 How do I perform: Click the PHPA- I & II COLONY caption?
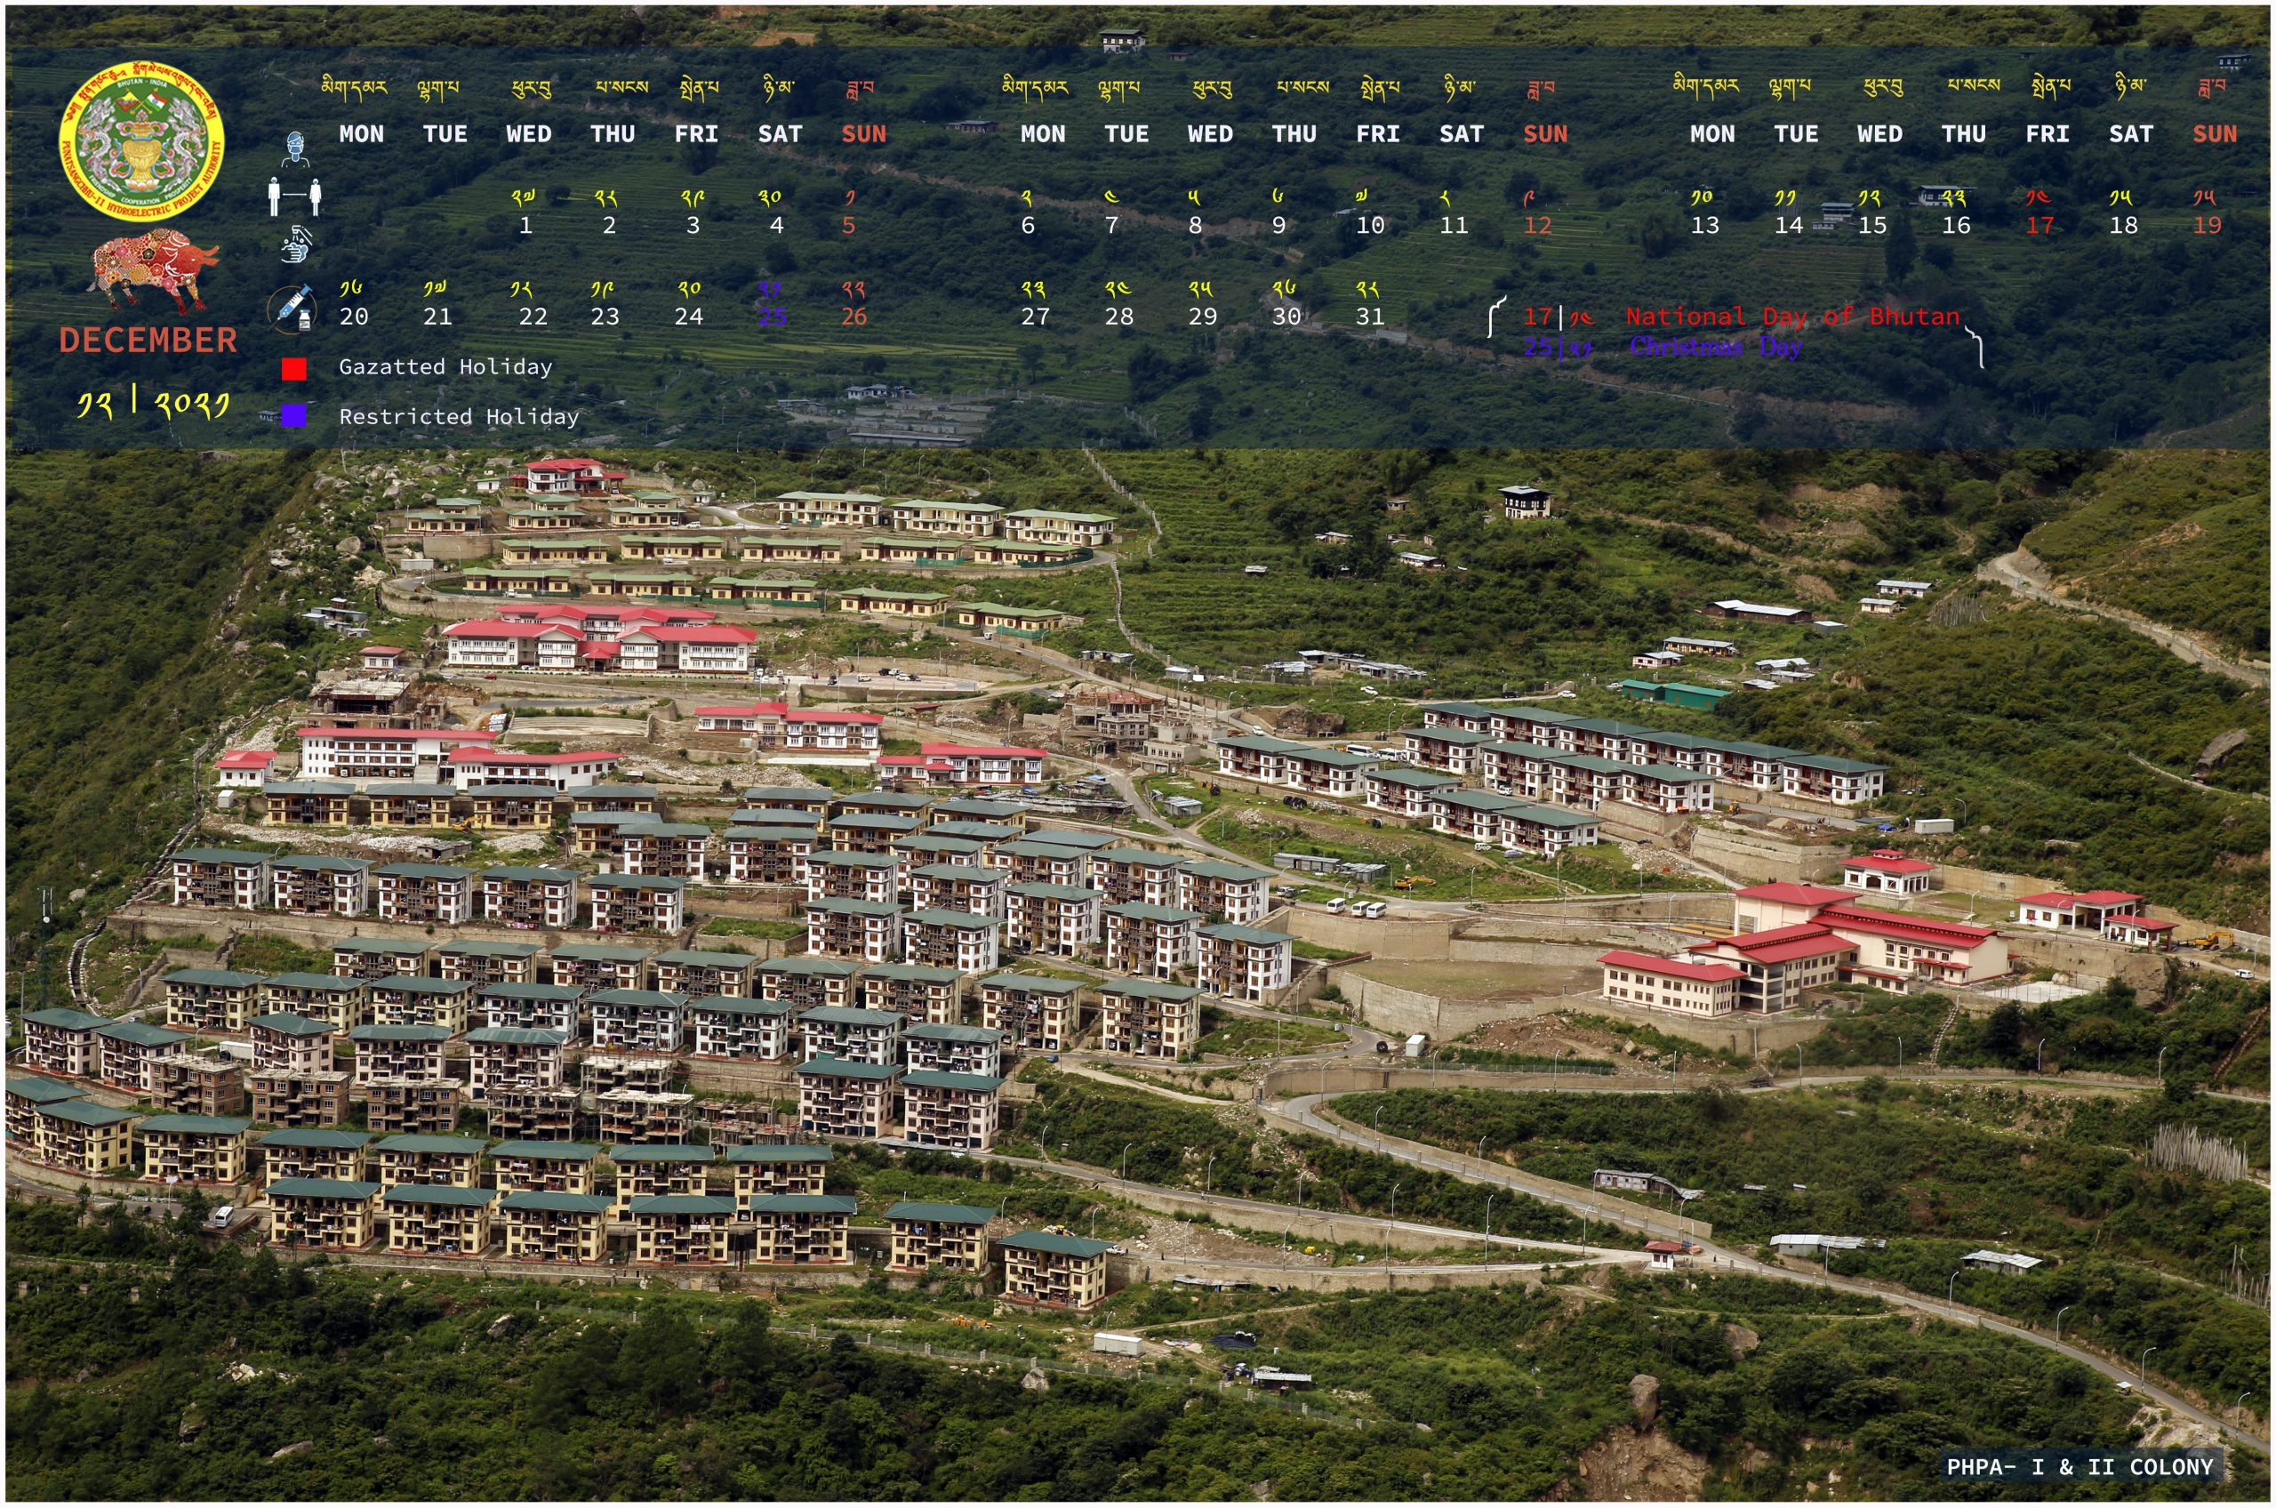coord(2079,1468)
